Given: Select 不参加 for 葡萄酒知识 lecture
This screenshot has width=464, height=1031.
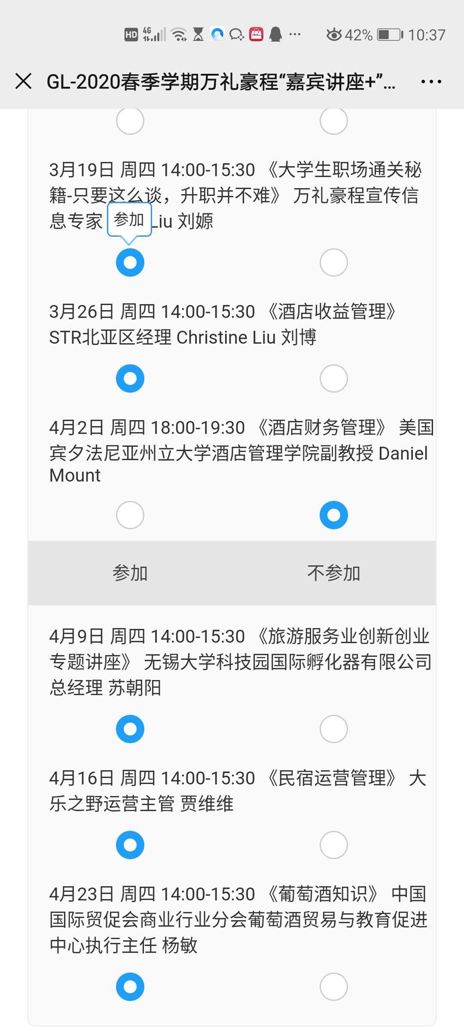Looking at the screenshot, I should coord(334,987).
